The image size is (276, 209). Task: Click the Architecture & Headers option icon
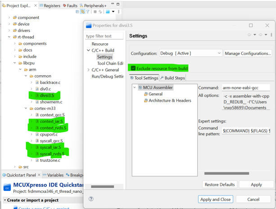(146, 100)
